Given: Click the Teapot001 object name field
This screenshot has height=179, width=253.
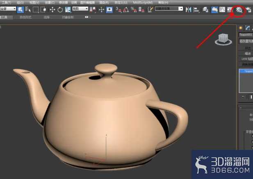Looking at the screenshot, I should 246,35.
